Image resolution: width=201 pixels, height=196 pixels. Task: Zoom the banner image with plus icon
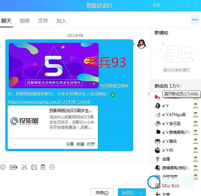pos(94,84)
